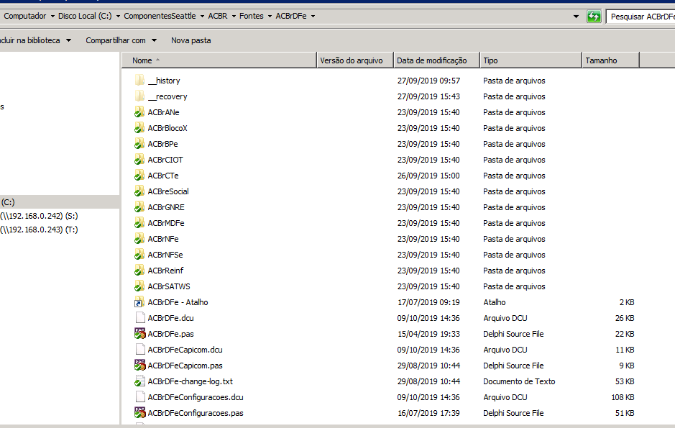Navigate to Computador in the breadcrumb
Screen dimensions: 675x431
pyautogui.click(x=25, y=16)
